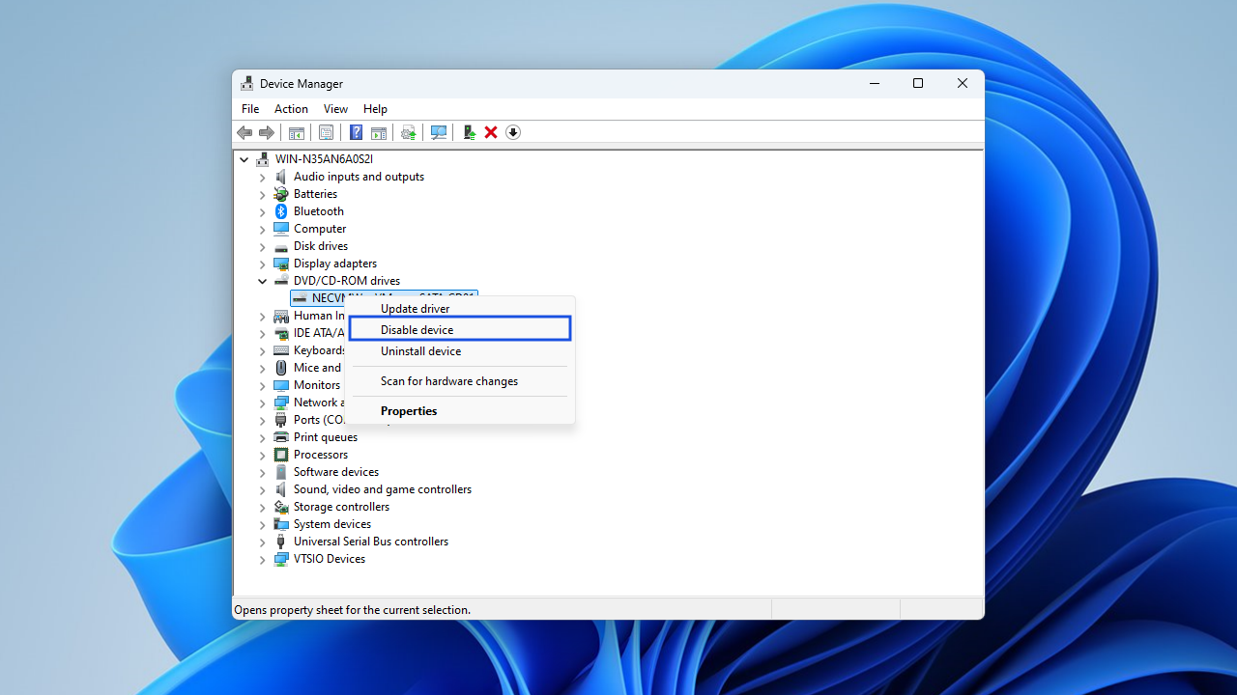Maximize the Device Manager window
1237x695 pixels.
918,84
